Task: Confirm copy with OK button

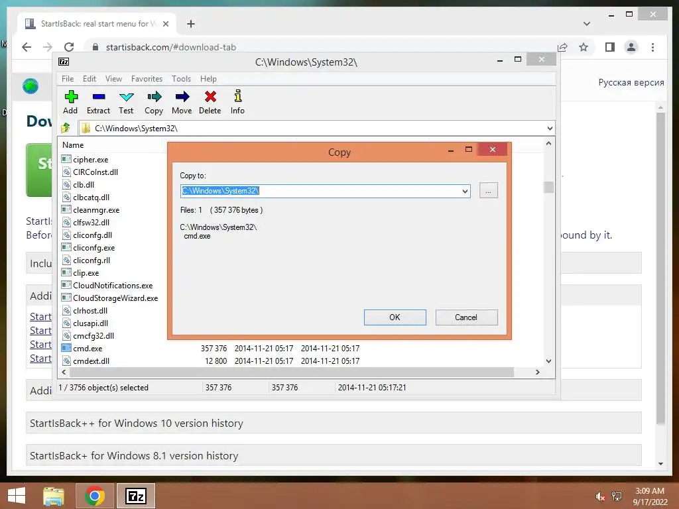Action: pyautogui.click(x=395, y=317)
